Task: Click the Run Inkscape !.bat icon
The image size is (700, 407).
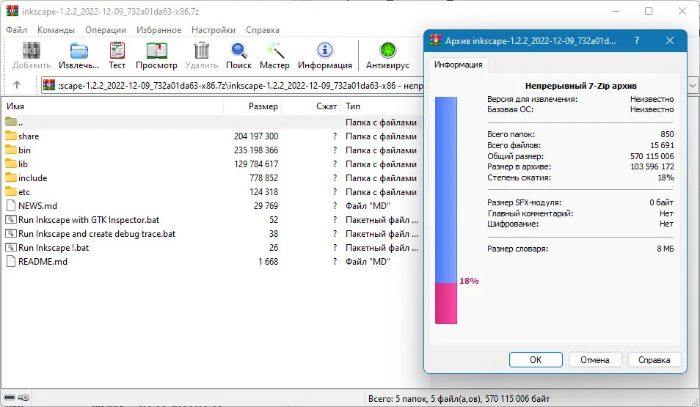Action: pos(11,247)
